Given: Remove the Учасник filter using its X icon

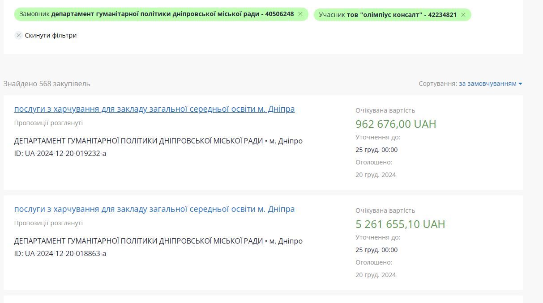Looking at the screenshot, I should (x=463, y=15).
